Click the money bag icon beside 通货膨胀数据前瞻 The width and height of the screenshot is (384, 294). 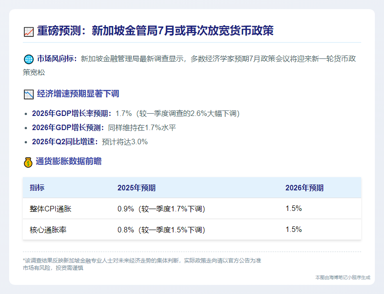[x=28, y=162]
